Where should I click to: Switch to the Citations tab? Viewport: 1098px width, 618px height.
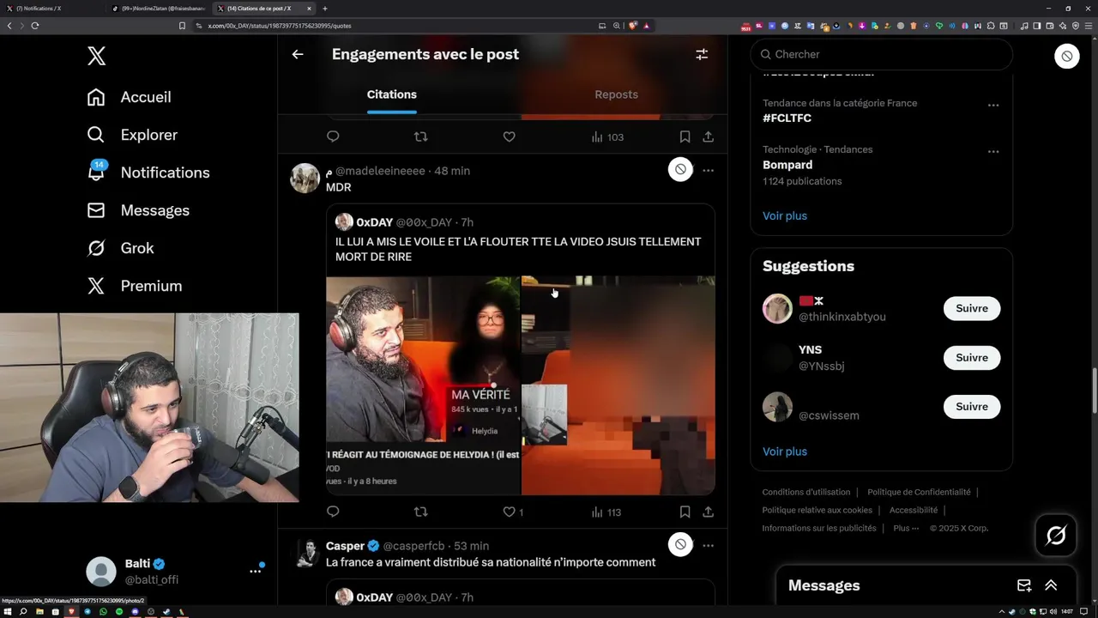[x=392, y=94]
